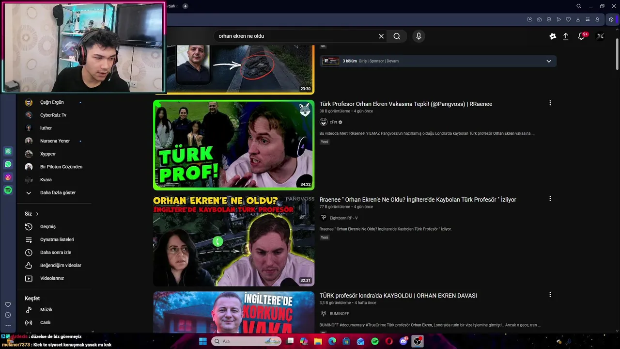
Task: Open the cFyt channel link
Action: point(333,122)
